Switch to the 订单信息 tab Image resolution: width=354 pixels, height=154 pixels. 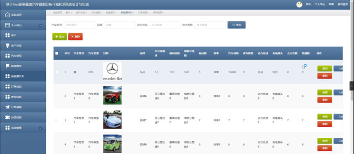[x=142, y=13]
